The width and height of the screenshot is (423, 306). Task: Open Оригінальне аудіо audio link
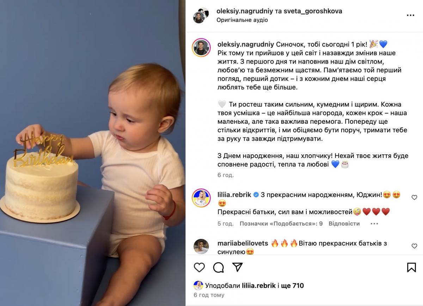click(x=242, y=20)
